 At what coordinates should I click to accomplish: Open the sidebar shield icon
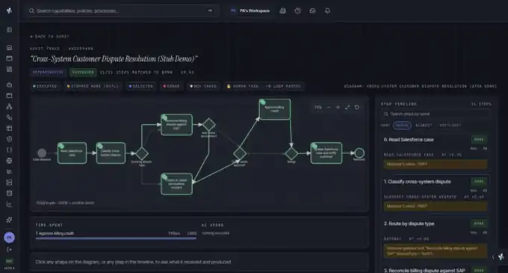(9, 139)
